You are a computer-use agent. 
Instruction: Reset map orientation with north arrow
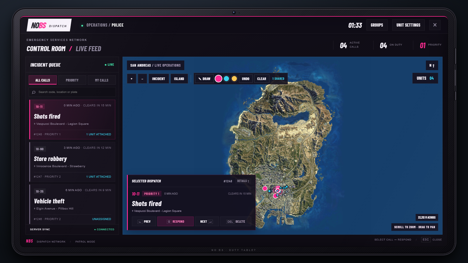(x=432, y=65)
